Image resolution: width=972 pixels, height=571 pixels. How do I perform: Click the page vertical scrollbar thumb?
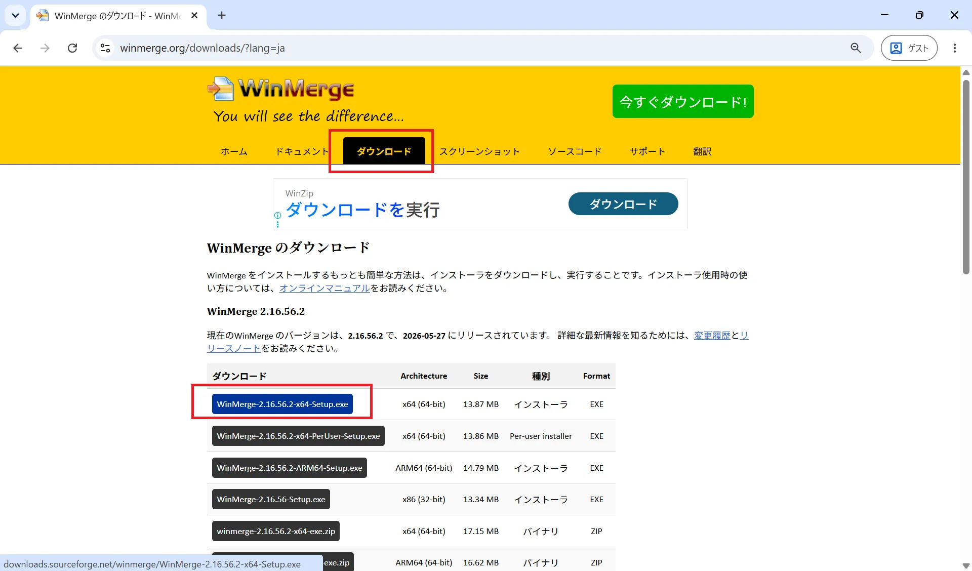pyautogui.click(x=966, y=177)
